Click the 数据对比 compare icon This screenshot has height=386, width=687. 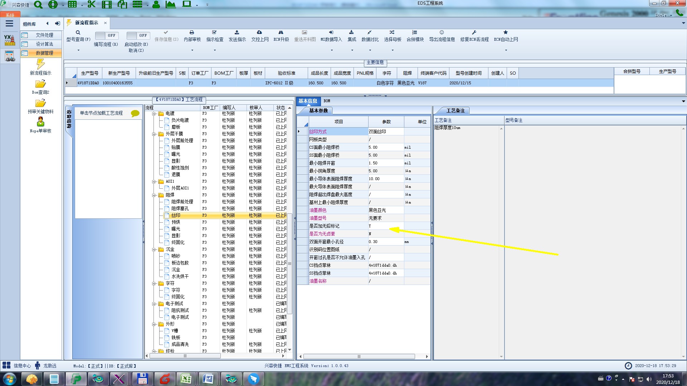click(x=370, y=33)
